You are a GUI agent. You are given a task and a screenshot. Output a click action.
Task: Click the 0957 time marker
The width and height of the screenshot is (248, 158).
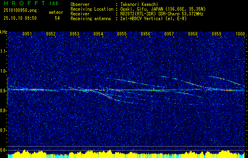click(169, 34)
